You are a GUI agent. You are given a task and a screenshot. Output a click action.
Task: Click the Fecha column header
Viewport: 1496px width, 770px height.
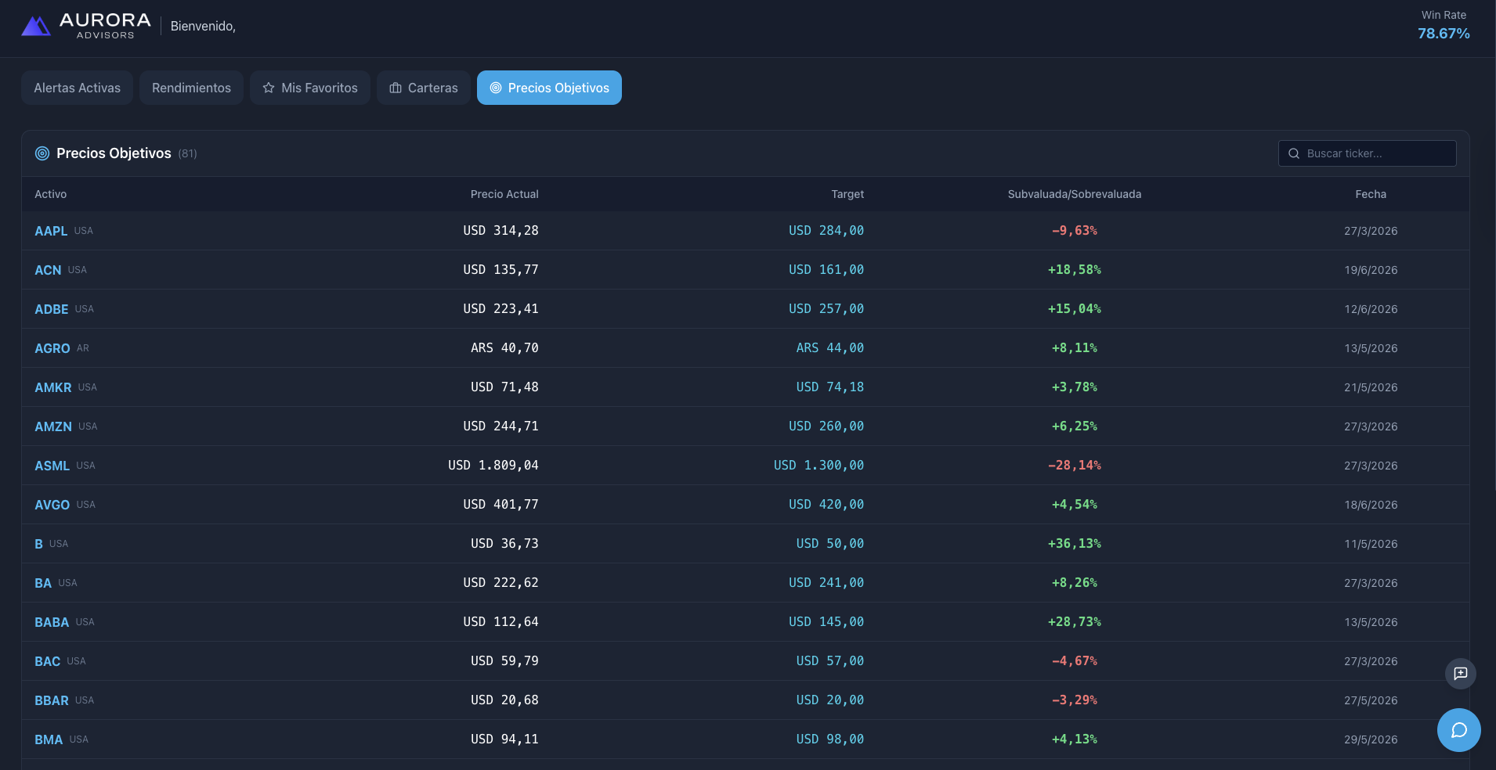pos(1371,194)
